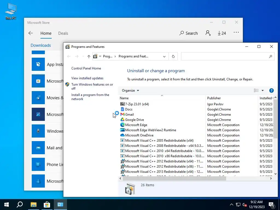Click the Google Drive icon
Screen dimensions: 280x210
coord(122,120)
